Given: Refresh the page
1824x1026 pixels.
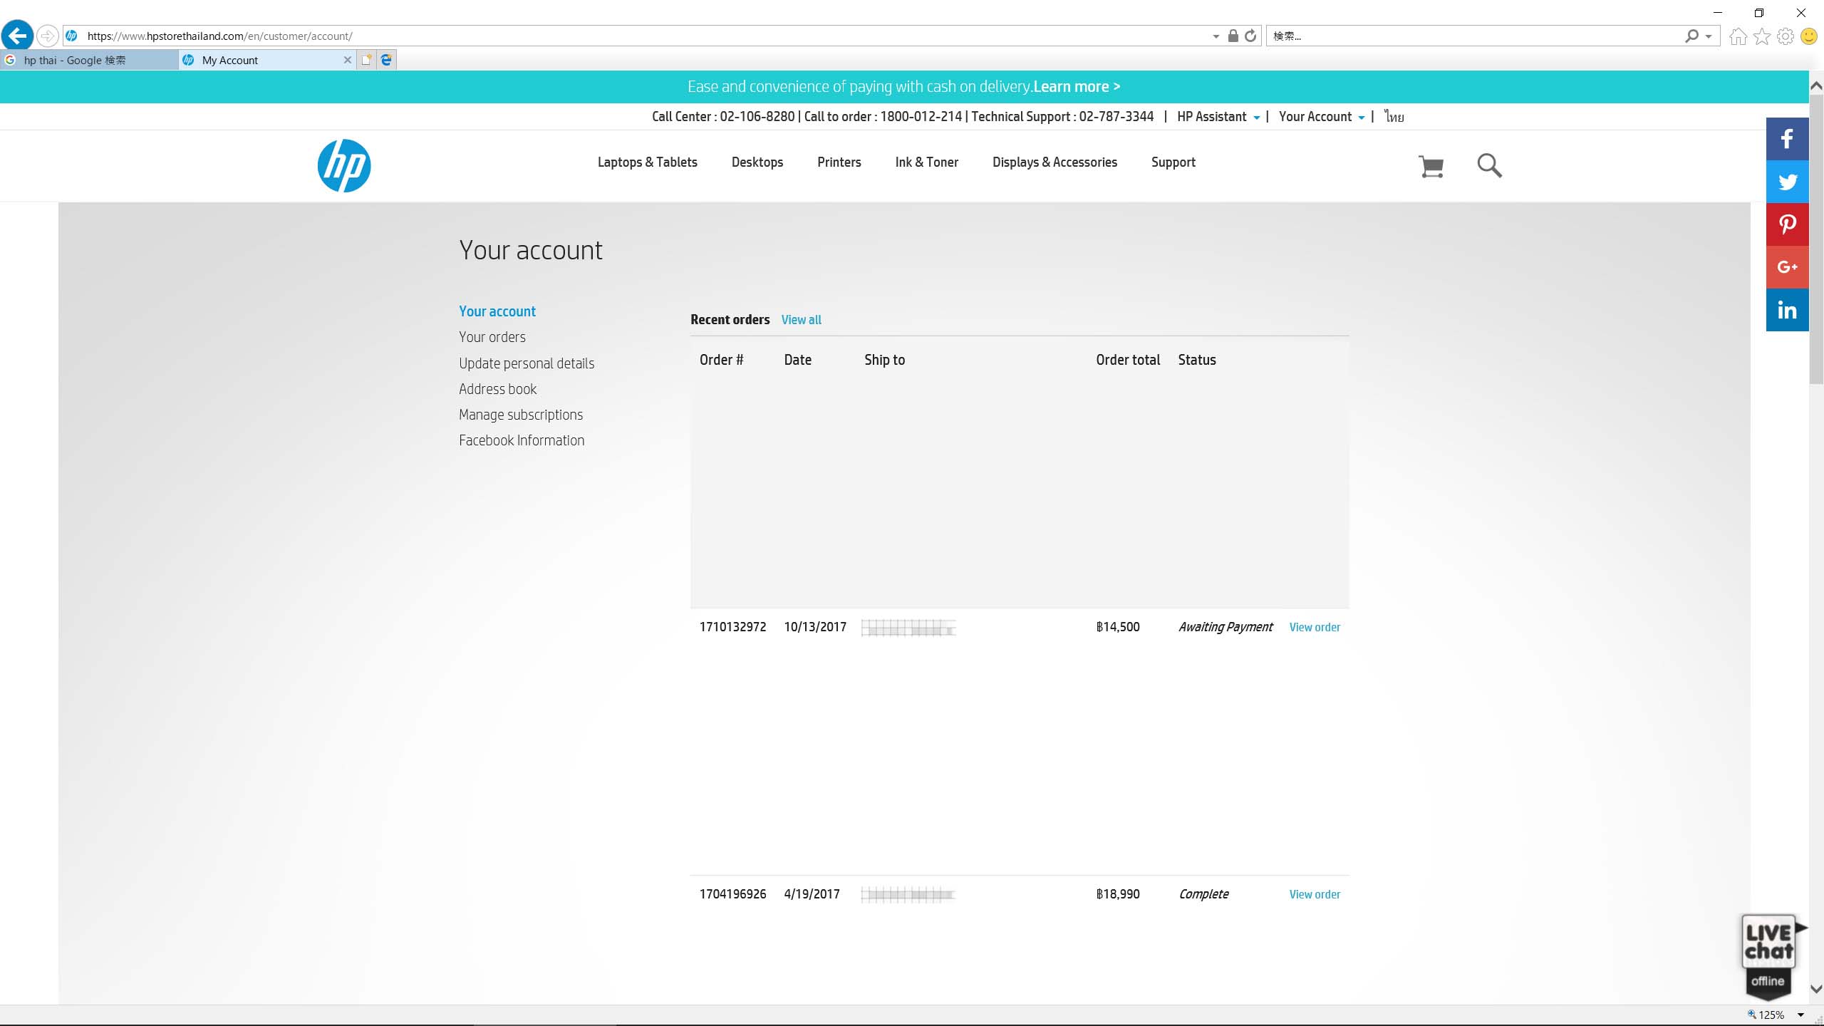Looking at the screenshot, I should coord(1250,36).
